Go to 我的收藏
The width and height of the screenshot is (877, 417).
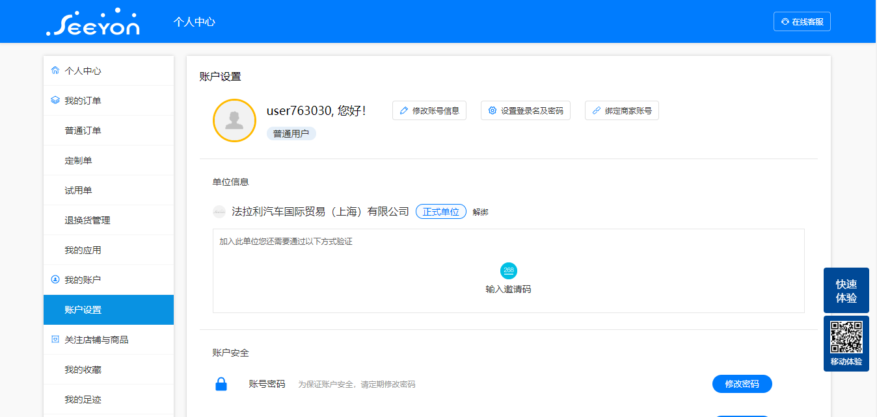point(109,370)
